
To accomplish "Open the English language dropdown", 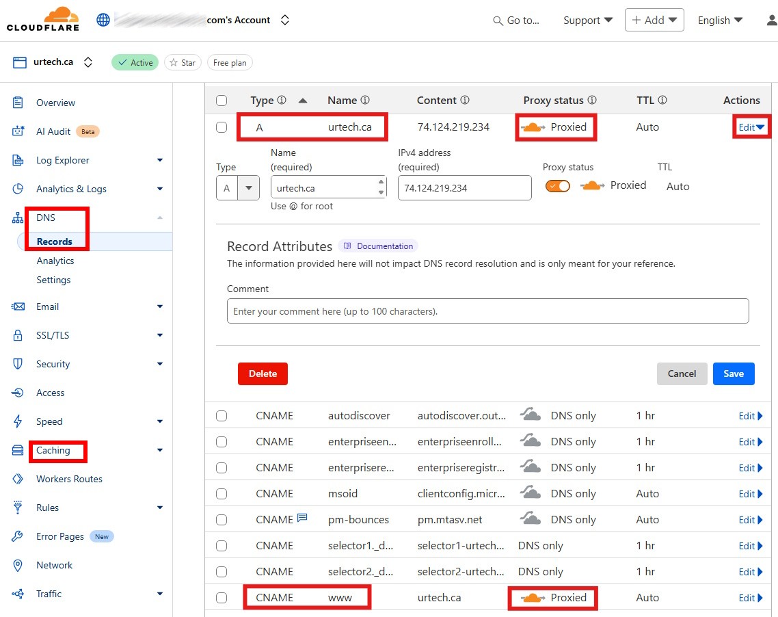I will point(720,21).
